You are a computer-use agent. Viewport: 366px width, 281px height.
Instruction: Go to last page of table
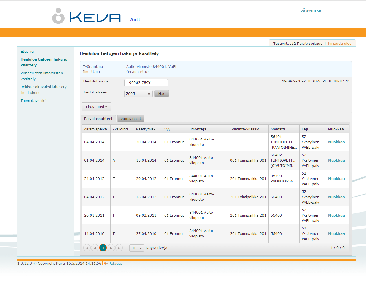[x=119, y=248]
